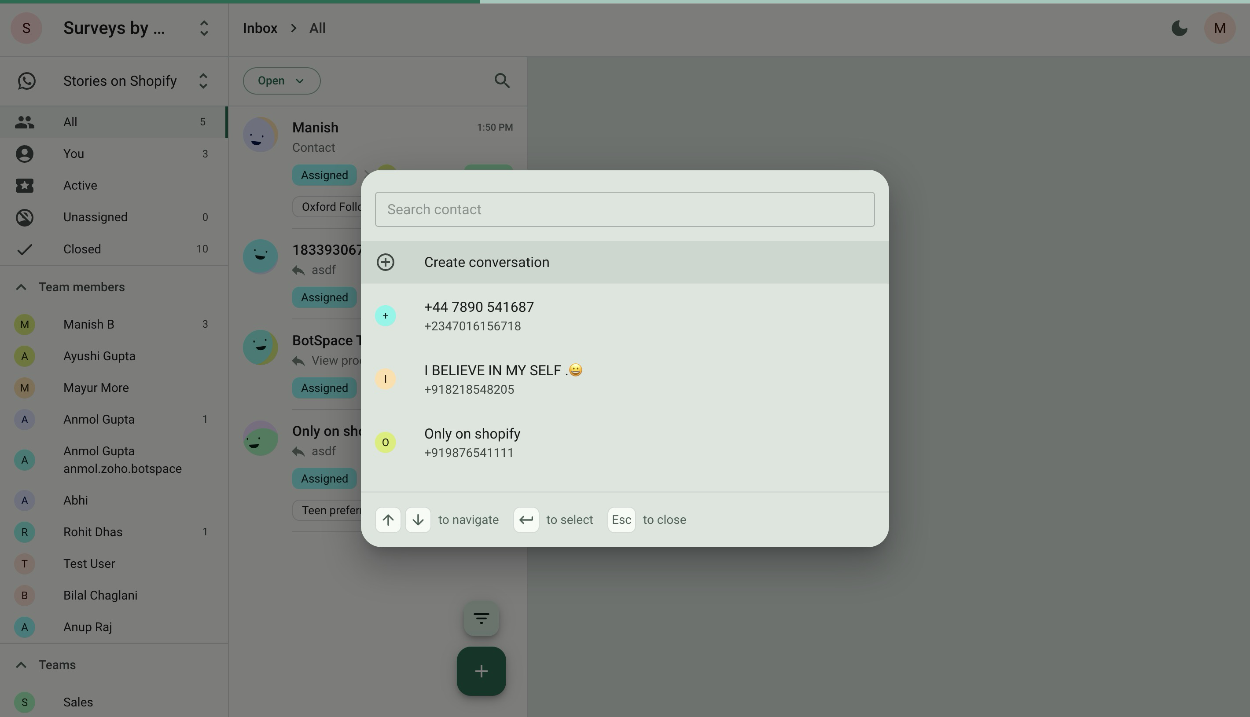This screenshot has width=1250, height=717.
Task: Open the Open status filter dropdown
Action: pos(281,81)
